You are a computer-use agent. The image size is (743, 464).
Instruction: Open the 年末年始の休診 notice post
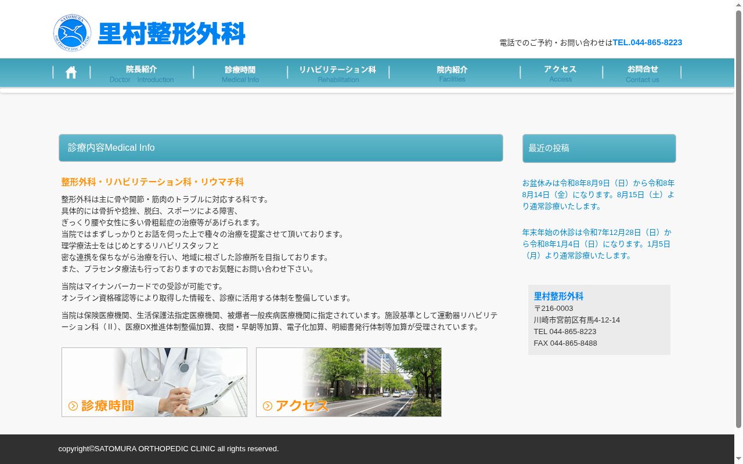pos(597,244)
